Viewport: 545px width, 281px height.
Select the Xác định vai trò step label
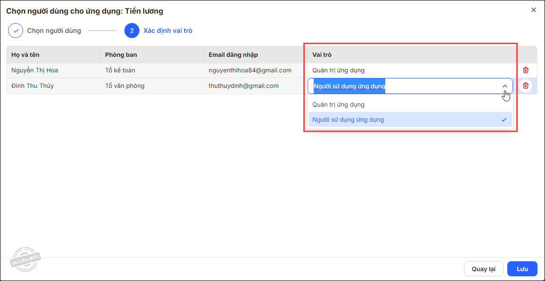168,31
